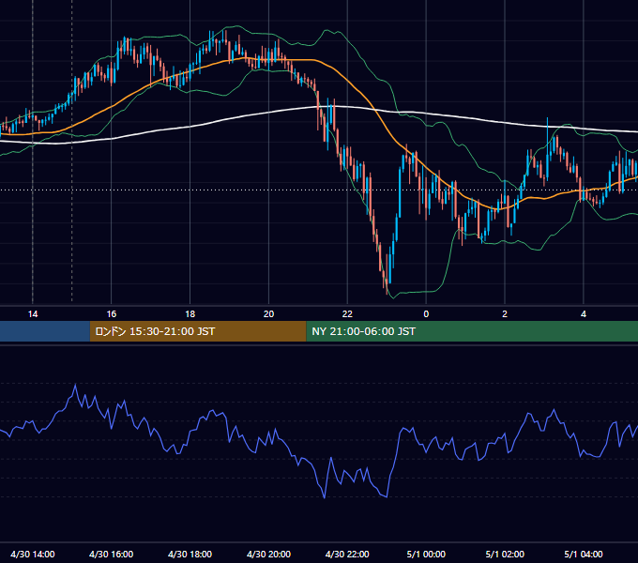The height and width of the screenshot is (563, 638).
Task: Click the 2 hour label on price chart axis
Action: click(505, 314)
